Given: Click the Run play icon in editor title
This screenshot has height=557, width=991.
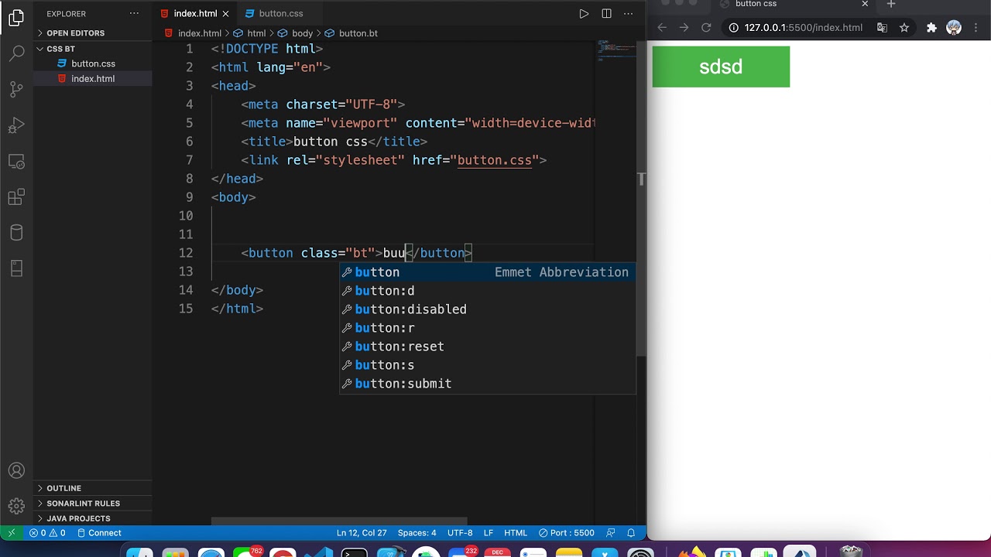Looking at the screenshot, I should tap(584, 13).
